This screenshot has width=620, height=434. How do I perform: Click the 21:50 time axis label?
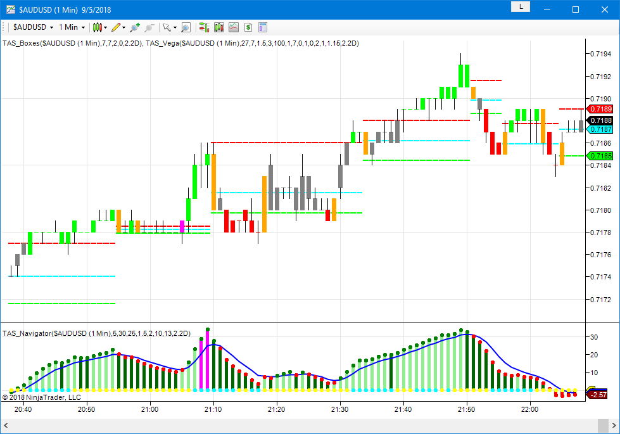467,409
